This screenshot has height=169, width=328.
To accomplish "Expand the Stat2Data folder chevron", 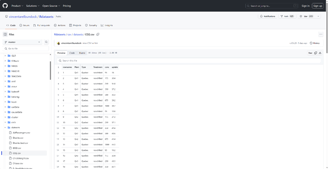I will (5, 76).
